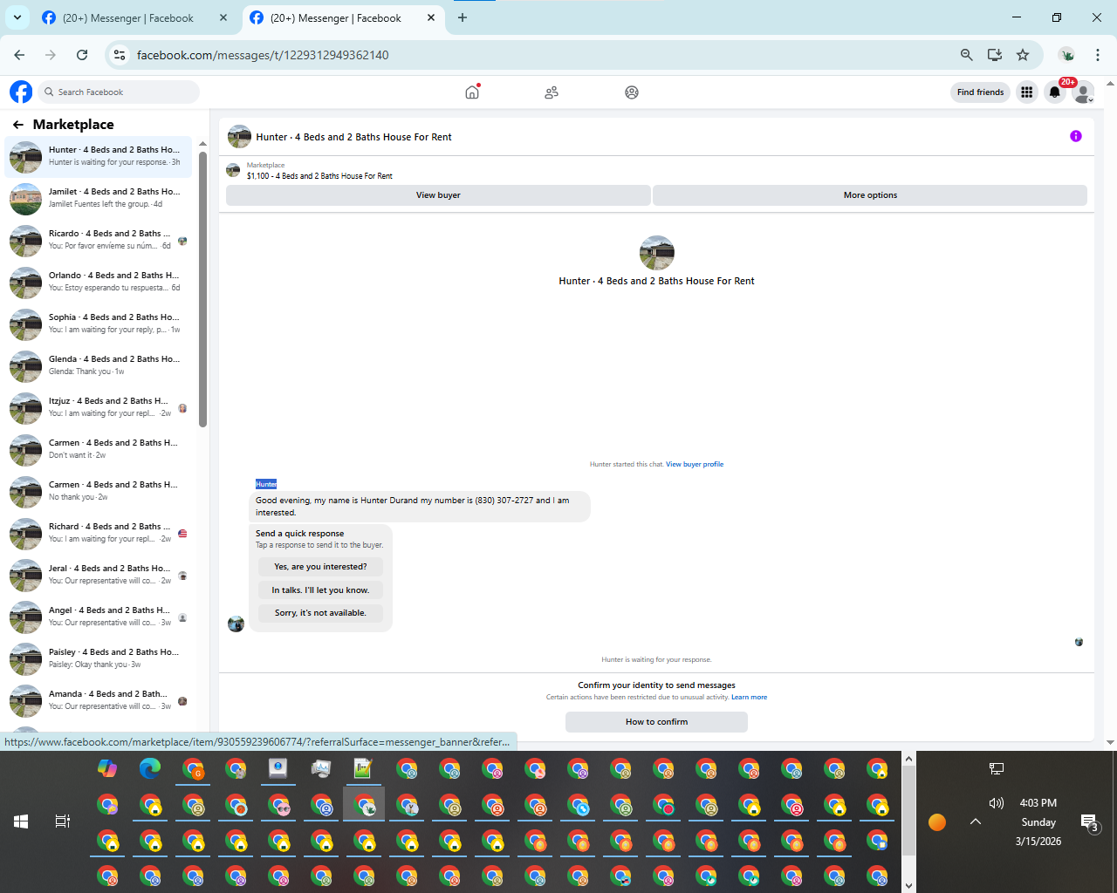Image resolution: width=1117 pixels, height=893 pixels.
Task: Open the Windows notification center icon
Action: 1090,822
